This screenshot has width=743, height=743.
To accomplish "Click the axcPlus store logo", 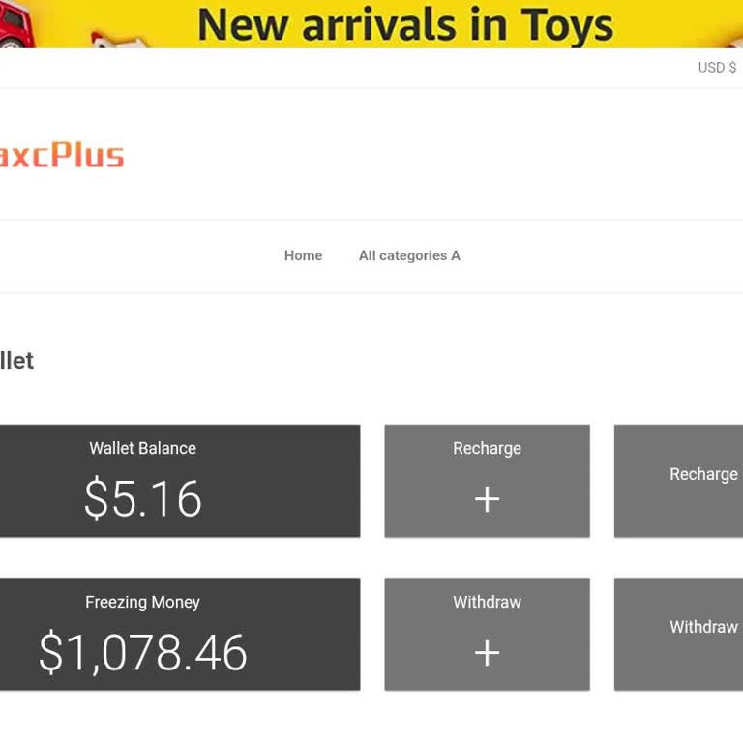I will click(x=62, y=156).
